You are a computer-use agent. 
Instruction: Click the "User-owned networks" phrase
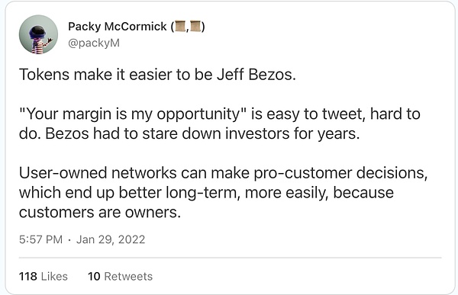coord(98,173)
